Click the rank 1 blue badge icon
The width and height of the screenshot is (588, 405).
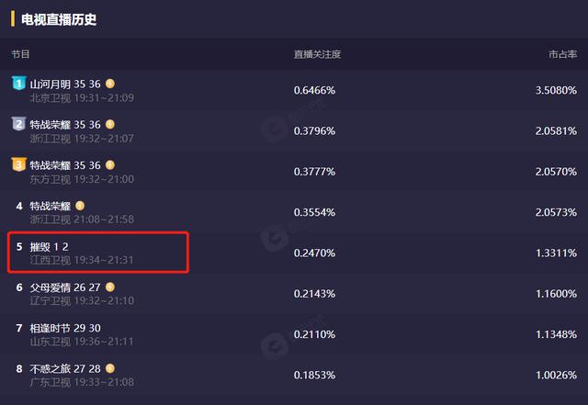[18, 83]
